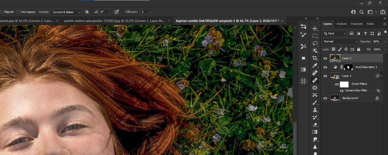
Task: Open the Fill slider dropdown arrow
Action: coord(385,49)
